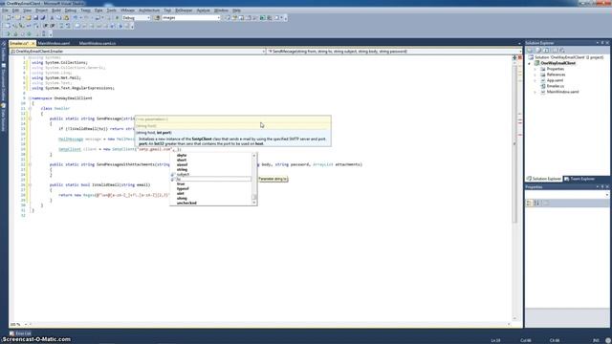The image size is (612, 344).
Task: Close the Emailer.cs tab
Action: [x=33, y=43]
